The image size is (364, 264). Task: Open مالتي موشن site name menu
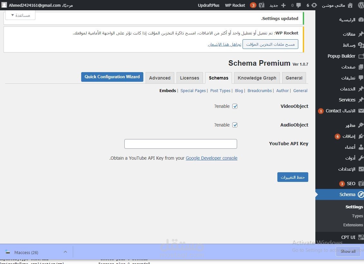click(x=337, y=5)
